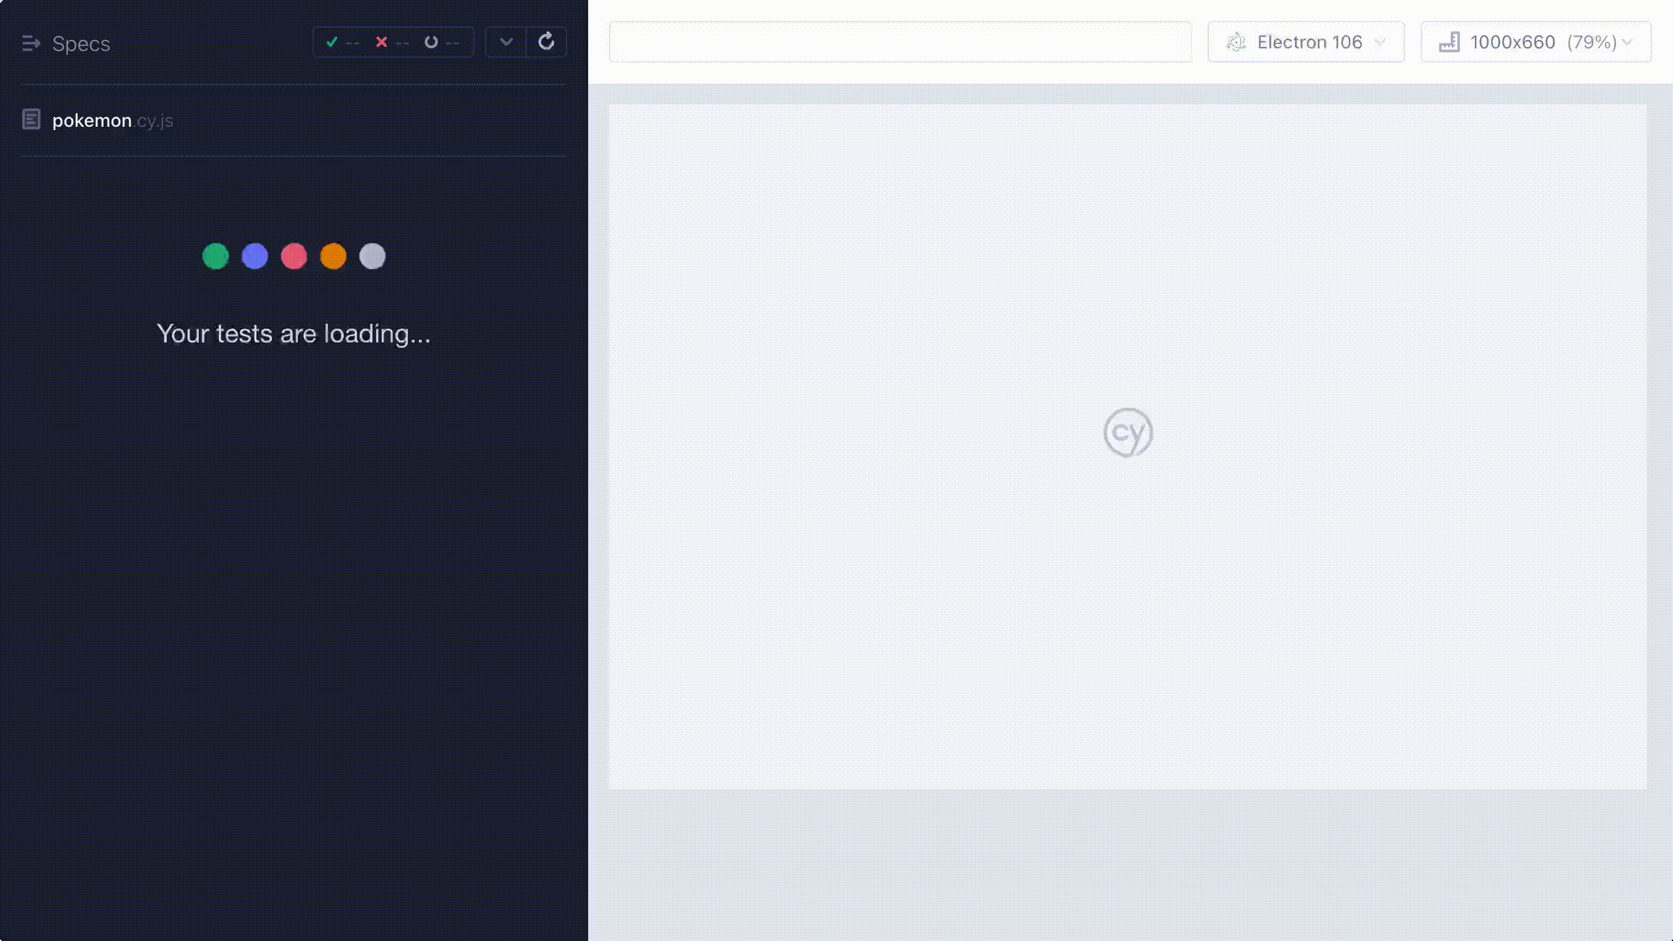Click the pokemon spec file icon
1673x941 pixels.
pos(31,120)
